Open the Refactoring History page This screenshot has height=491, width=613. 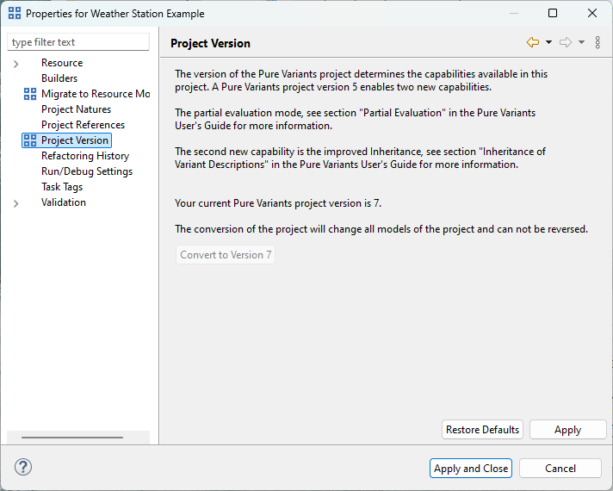[x=85, y=156]
